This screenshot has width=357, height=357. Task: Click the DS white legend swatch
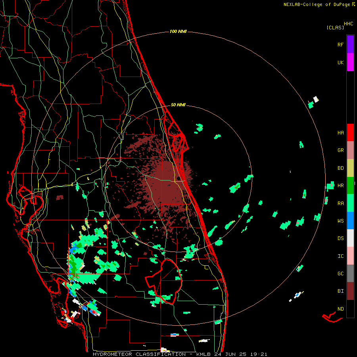pyautogui.click(x=350, y=238)
